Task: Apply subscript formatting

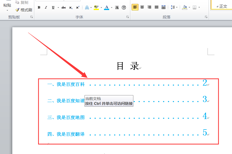Action: [x=71, y=7]
